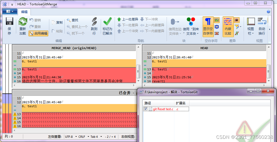Click -2 / +4 status bar entry
This screenshot has height=142, width=277.
coord(110,137)
